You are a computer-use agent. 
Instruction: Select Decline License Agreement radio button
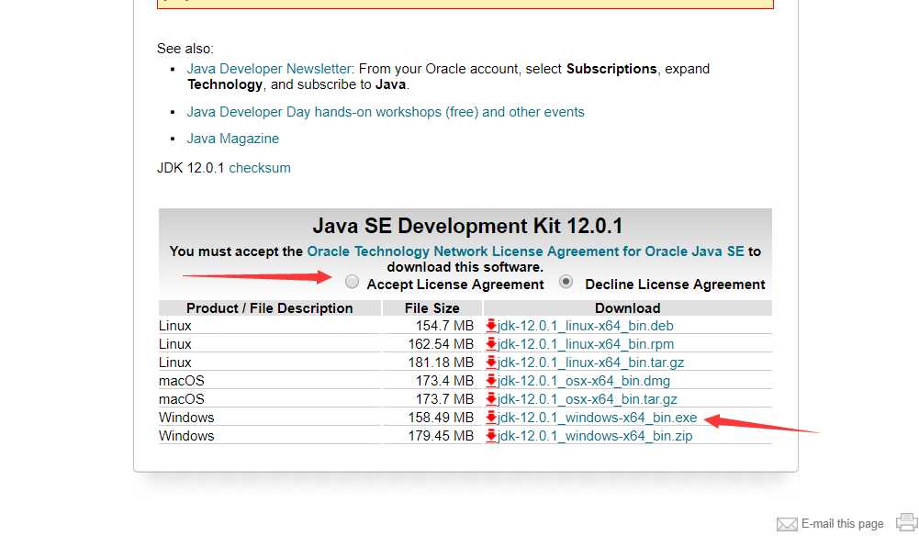(x=566, y=282)
